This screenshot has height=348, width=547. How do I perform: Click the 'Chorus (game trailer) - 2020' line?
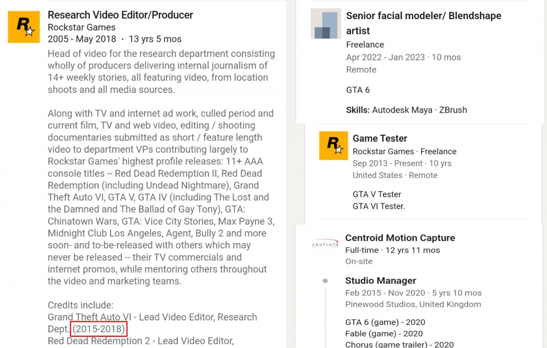pos(399,345)
